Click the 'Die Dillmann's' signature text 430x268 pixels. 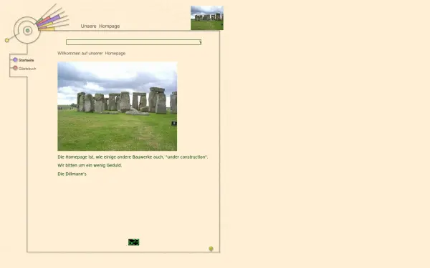coord(72,174)
